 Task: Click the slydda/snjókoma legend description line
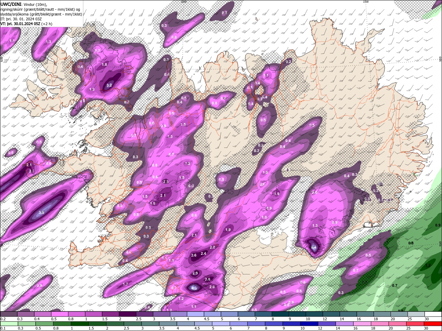(41, 14)
